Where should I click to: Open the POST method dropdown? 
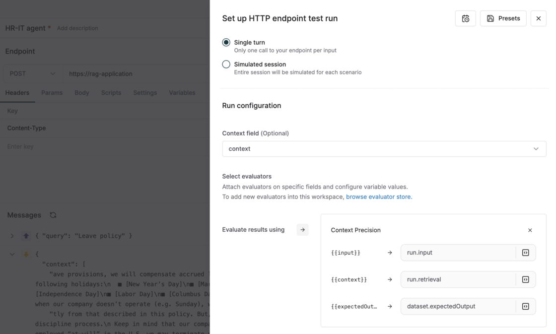click(x=33, y=73)
